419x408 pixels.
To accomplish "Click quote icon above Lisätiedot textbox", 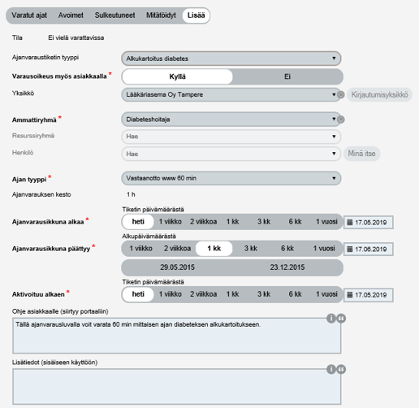I will point(341,369).
